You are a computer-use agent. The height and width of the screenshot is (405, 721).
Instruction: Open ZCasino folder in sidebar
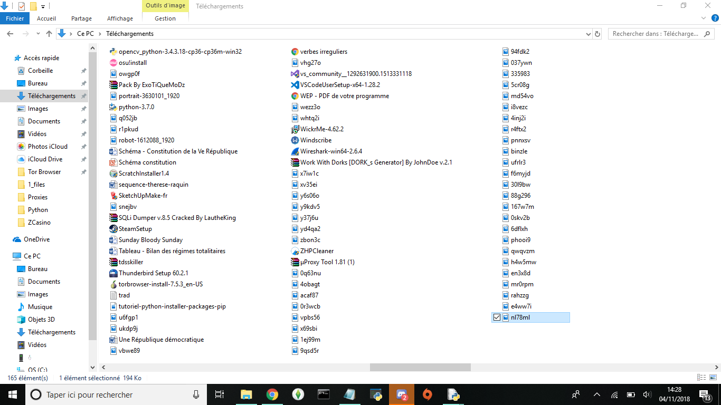point(39,223)
